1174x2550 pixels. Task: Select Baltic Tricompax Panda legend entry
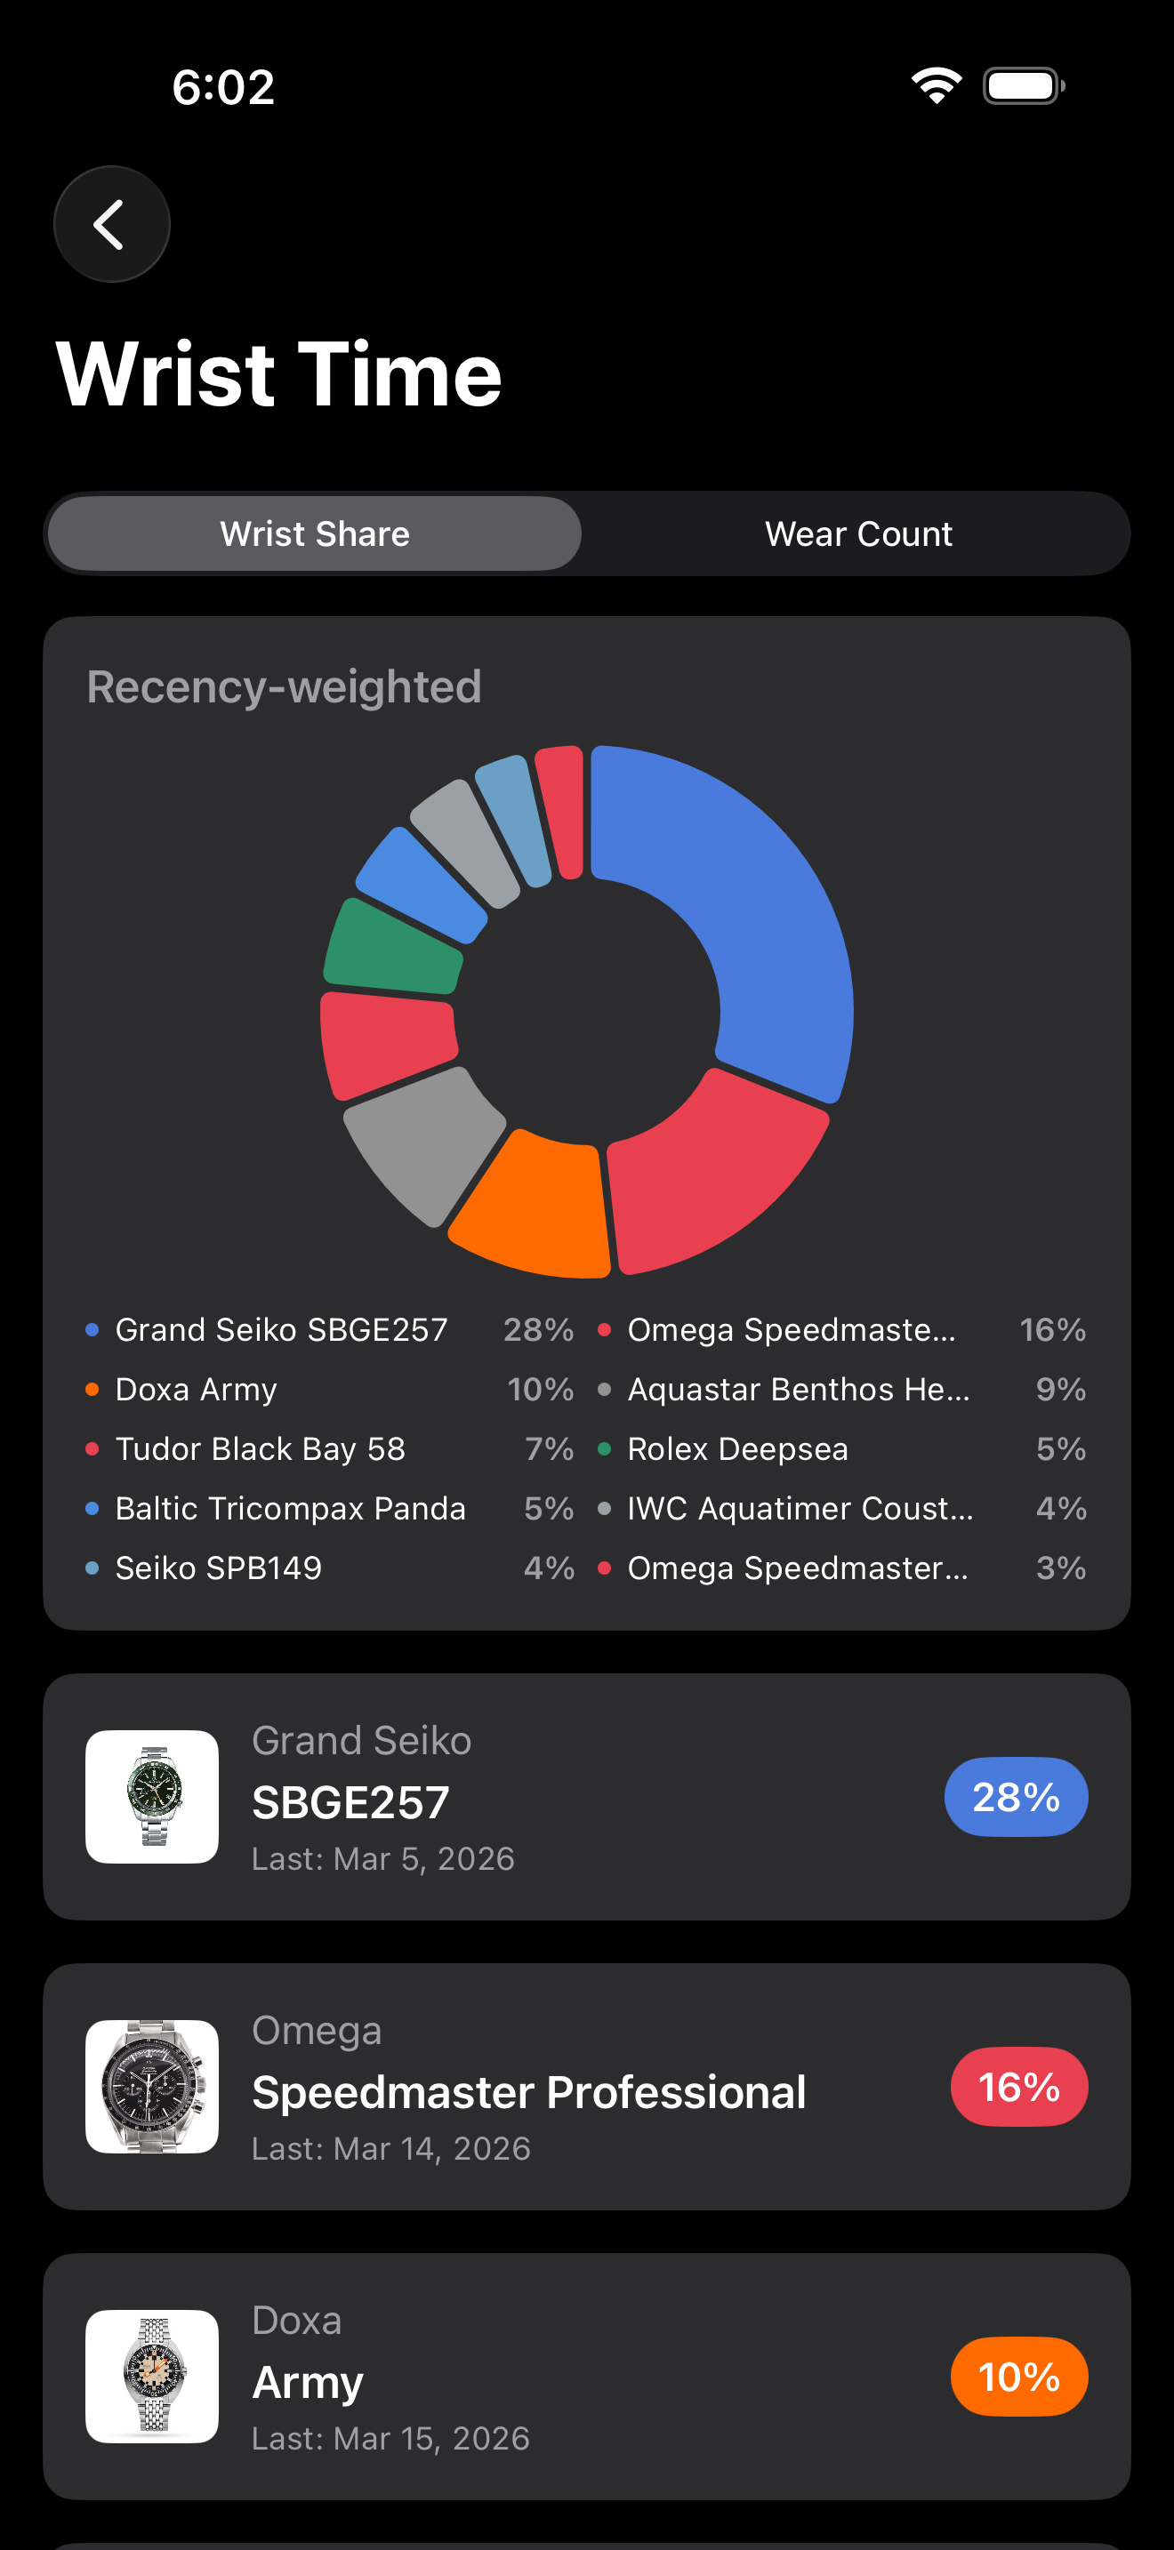pos(290,1508)
